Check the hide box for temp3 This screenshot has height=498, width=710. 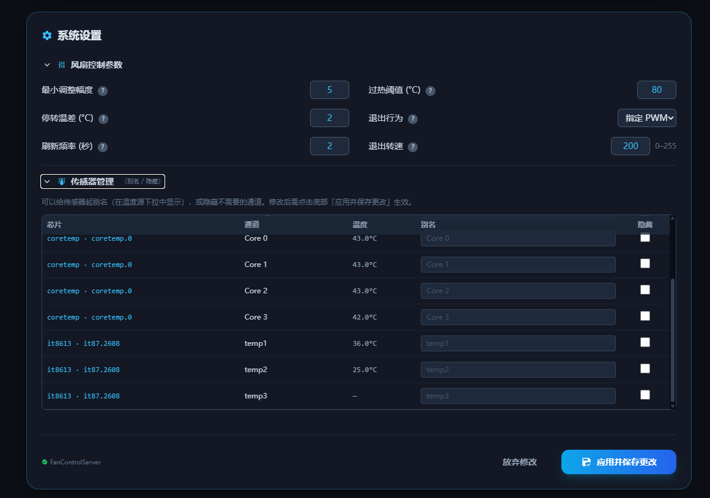(645, 394)
